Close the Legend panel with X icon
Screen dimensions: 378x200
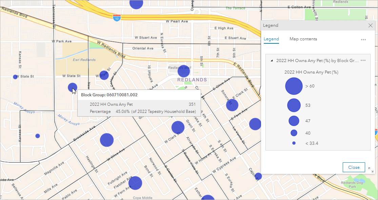coord(371,25)
